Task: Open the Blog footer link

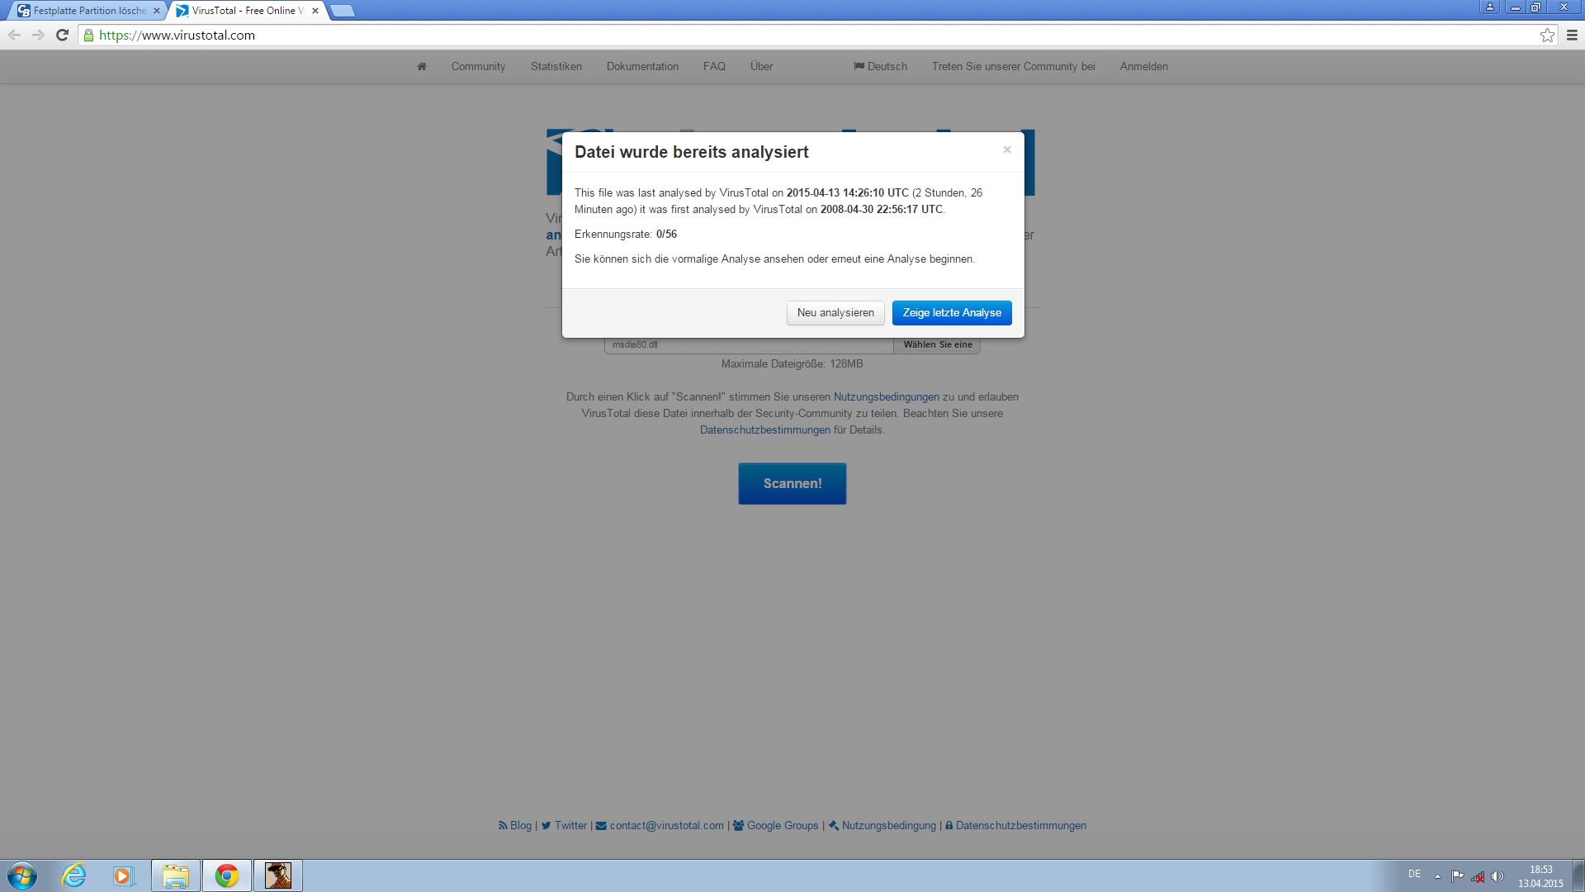Action: [x=515, y=826]
